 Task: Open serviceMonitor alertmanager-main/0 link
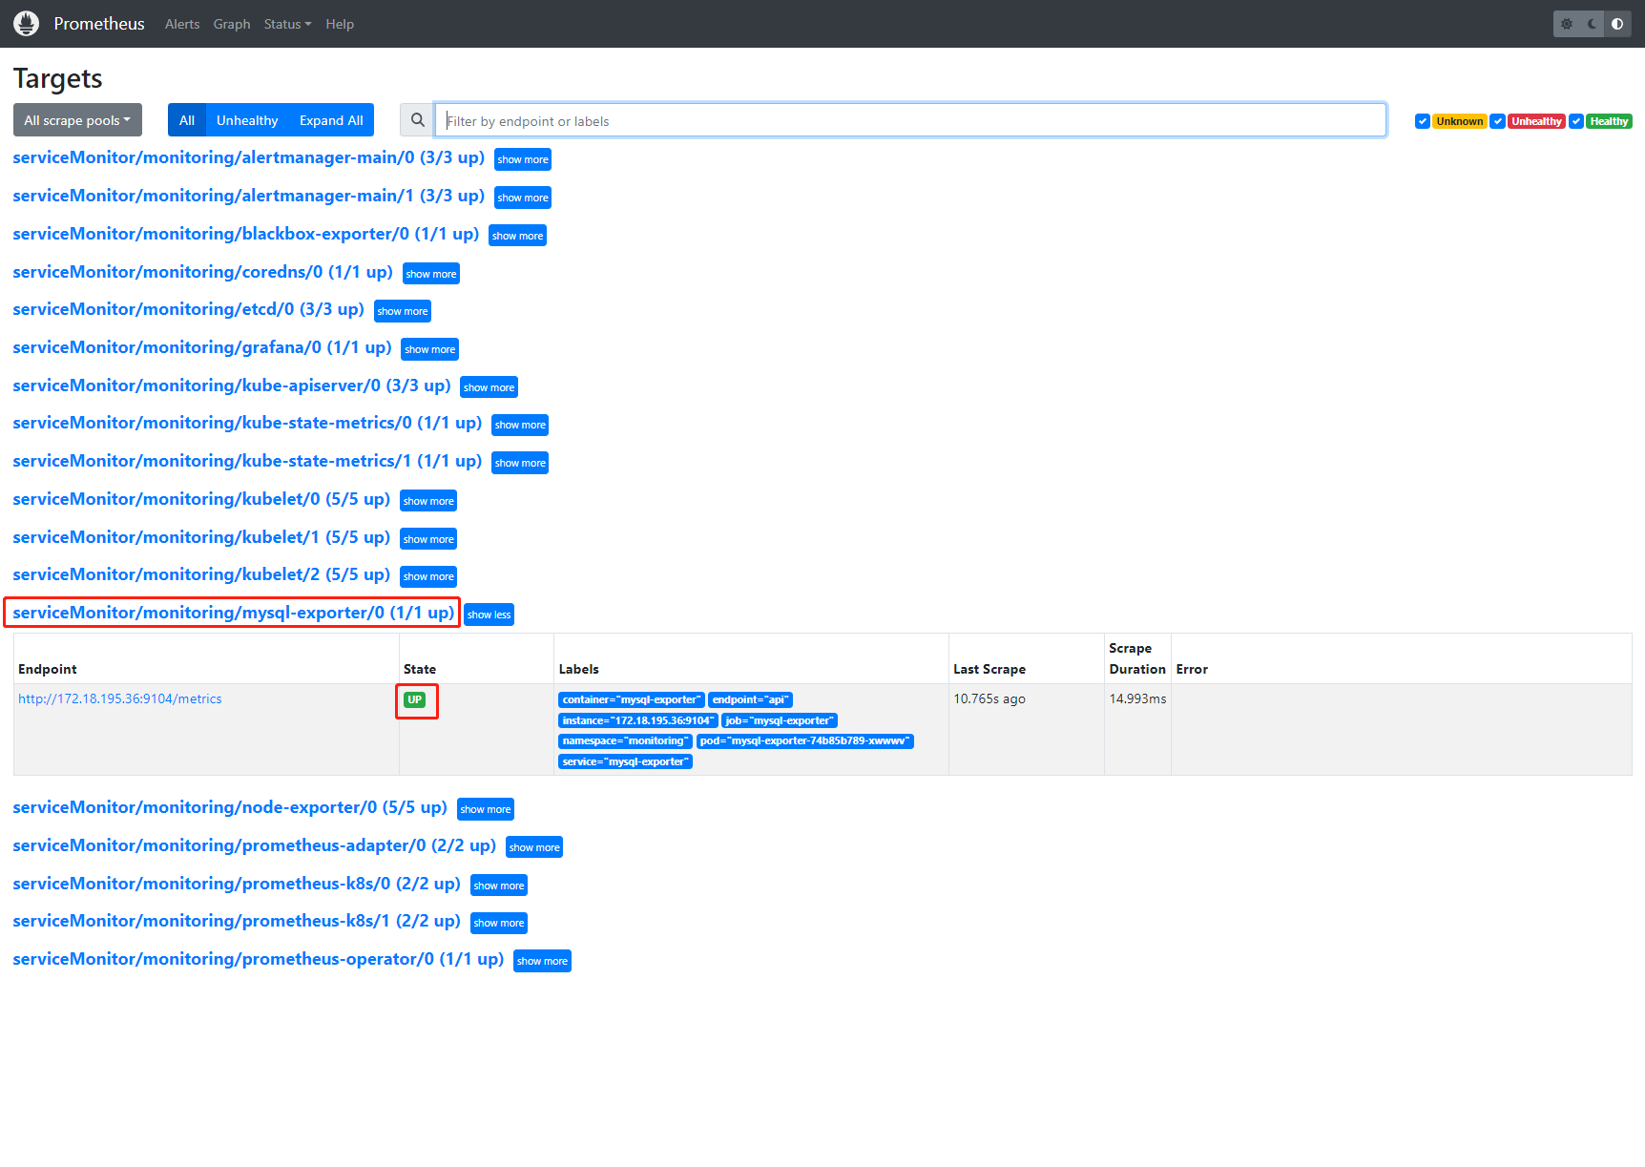[248, 157]
